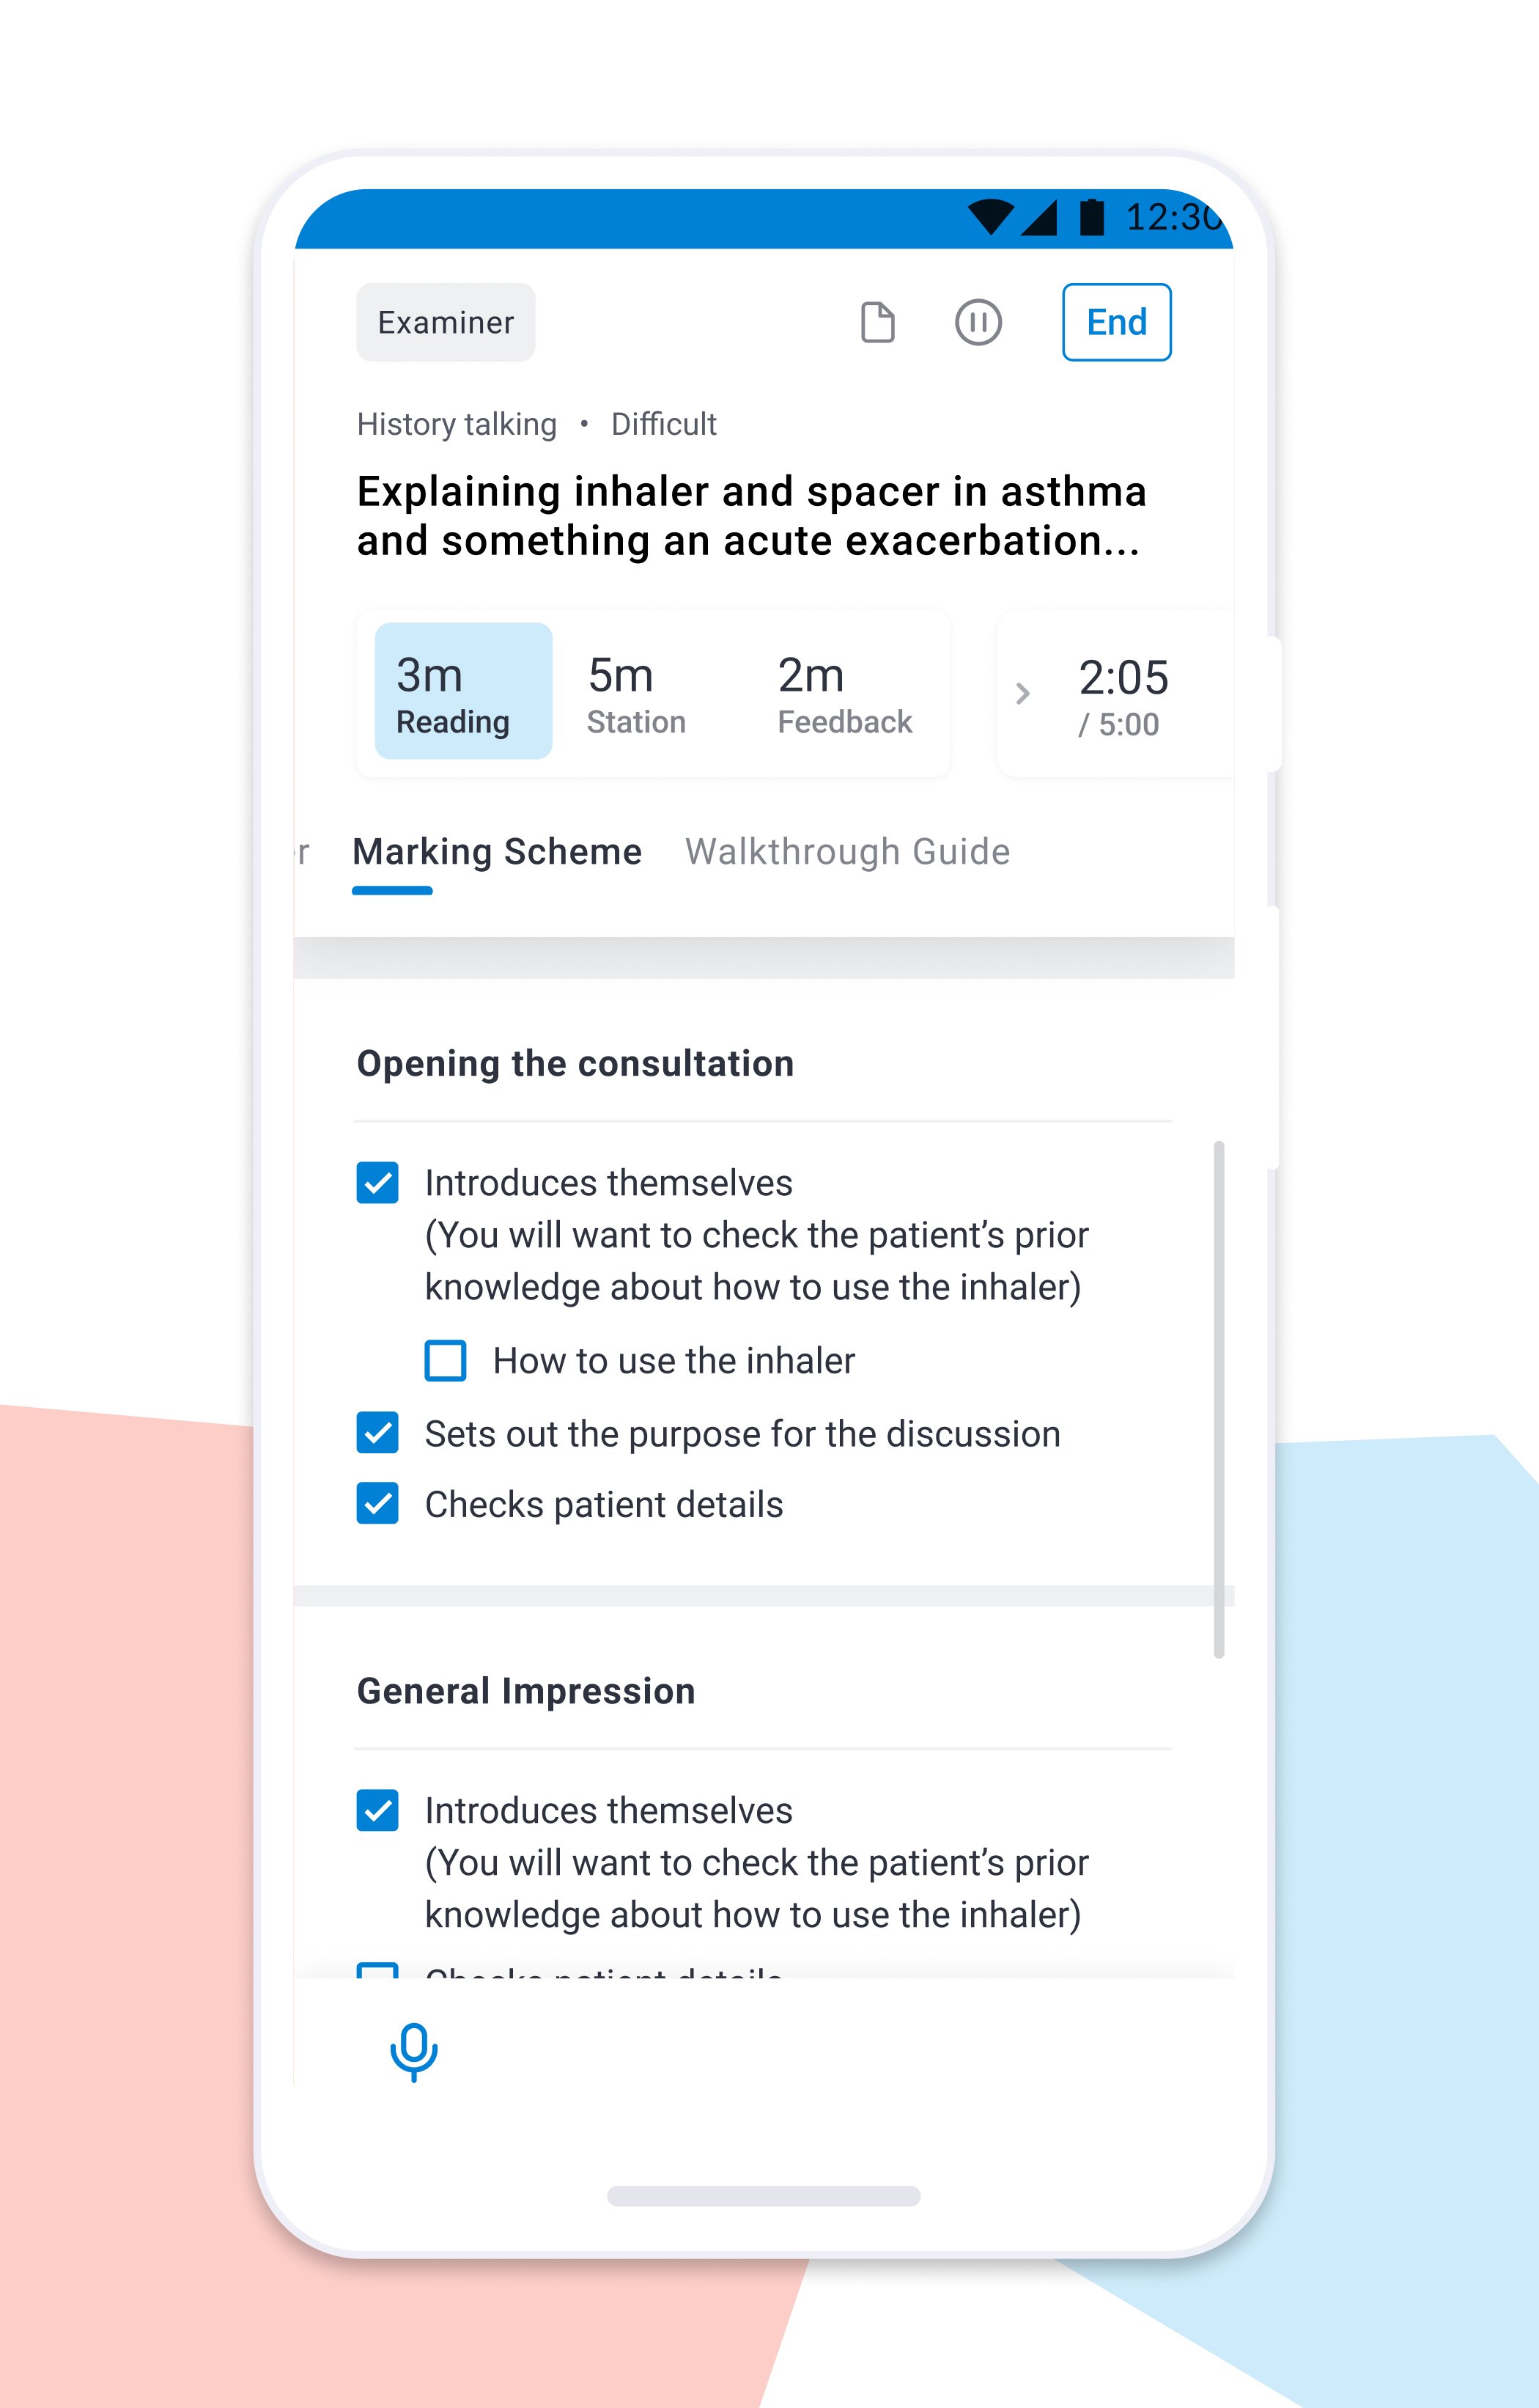Image resolution: width=1539 pixels, height=2408 pixels.
Task: Expand the timer chevron arrow
Action: pyautogui.click(x=1022, y=693)
